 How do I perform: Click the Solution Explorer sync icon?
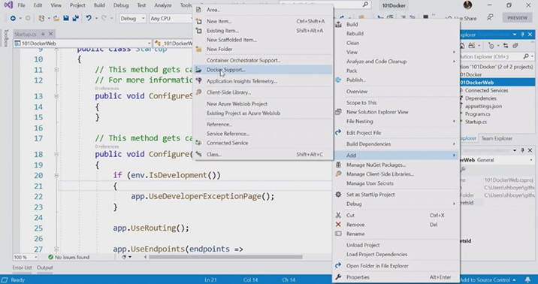506,46
